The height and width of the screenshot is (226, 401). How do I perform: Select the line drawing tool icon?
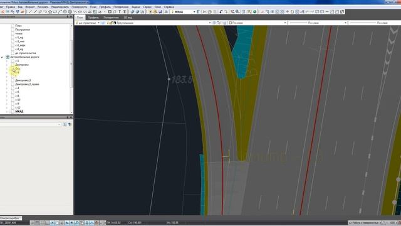coord(30,12)
